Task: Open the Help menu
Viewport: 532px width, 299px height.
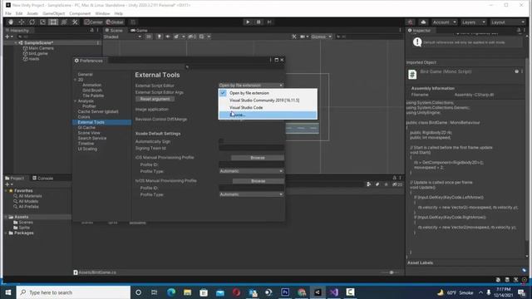Action: pyautogui.click(x=118, y=13)
